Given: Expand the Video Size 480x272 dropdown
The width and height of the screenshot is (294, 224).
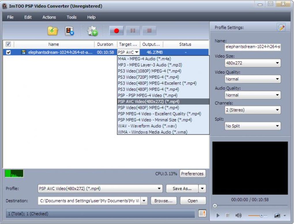Looking at the screenshot, I should point(252,63).
